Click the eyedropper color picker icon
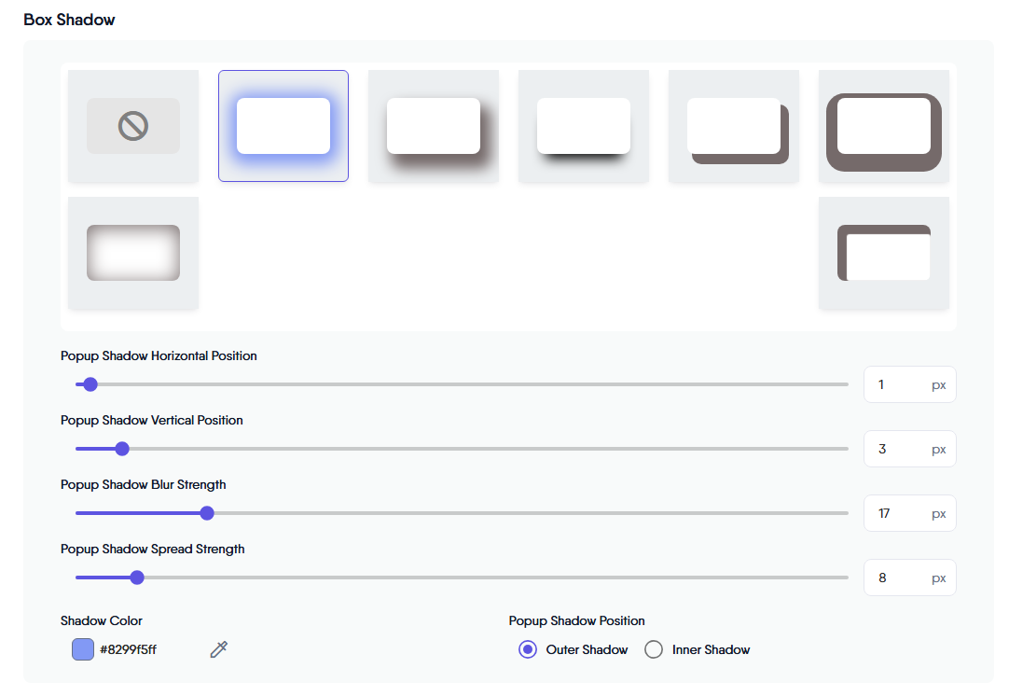The image size is (1009, 696). tap(219, 649)
